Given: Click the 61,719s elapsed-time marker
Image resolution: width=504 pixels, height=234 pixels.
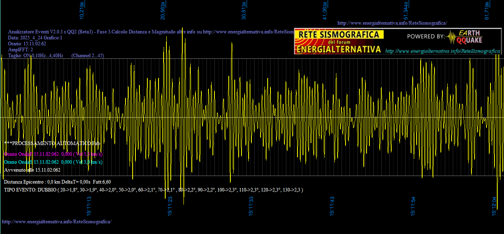Looking at the screenshot, I should (487, 10).
